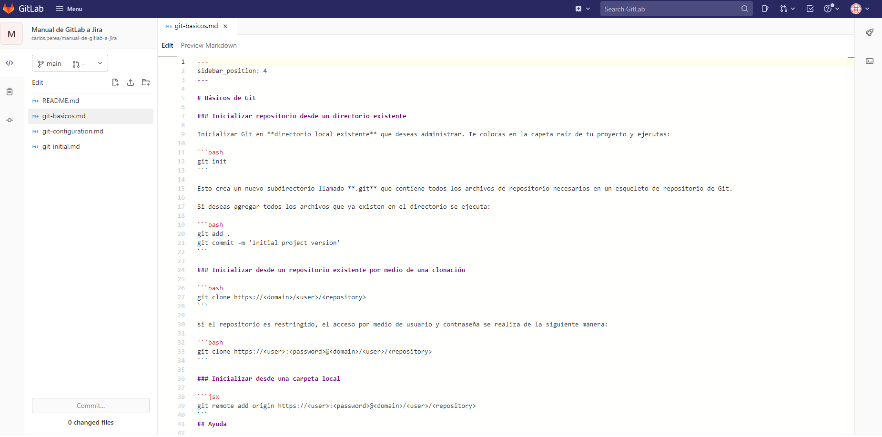The image size is (882, 437).
Task: Click the 'git init' code line
Action: pos(212,161)
